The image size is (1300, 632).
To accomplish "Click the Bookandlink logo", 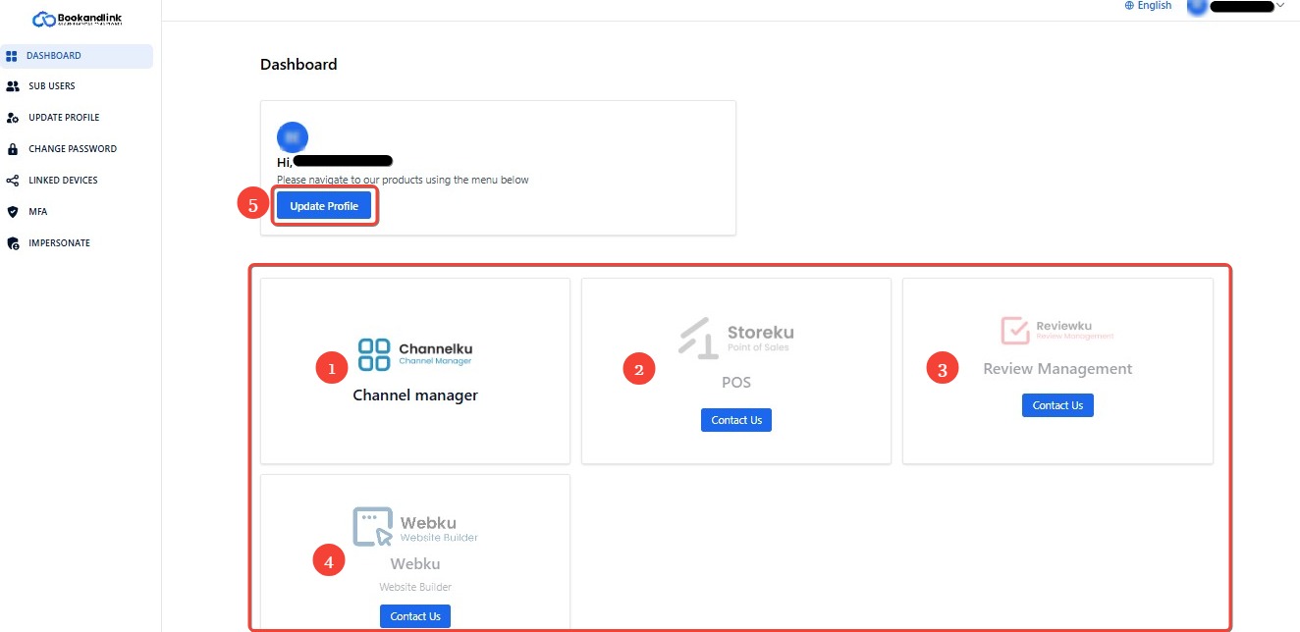I will click(x=77, y=19).
